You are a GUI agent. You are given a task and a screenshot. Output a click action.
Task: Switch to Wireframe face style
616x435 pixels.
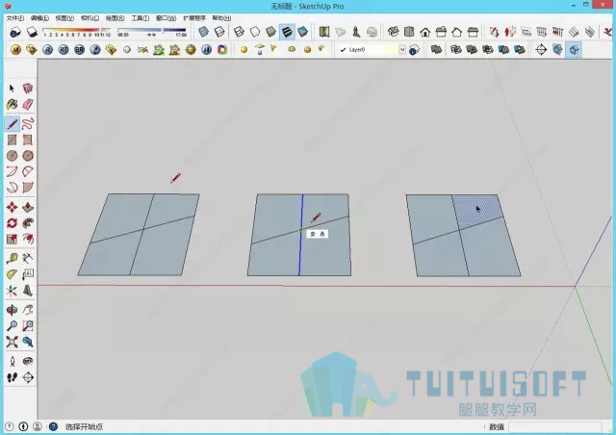point(239,32)
